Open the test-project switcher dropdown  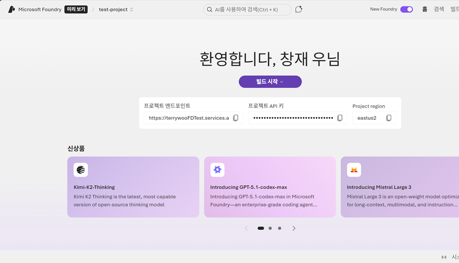point(116,9)
